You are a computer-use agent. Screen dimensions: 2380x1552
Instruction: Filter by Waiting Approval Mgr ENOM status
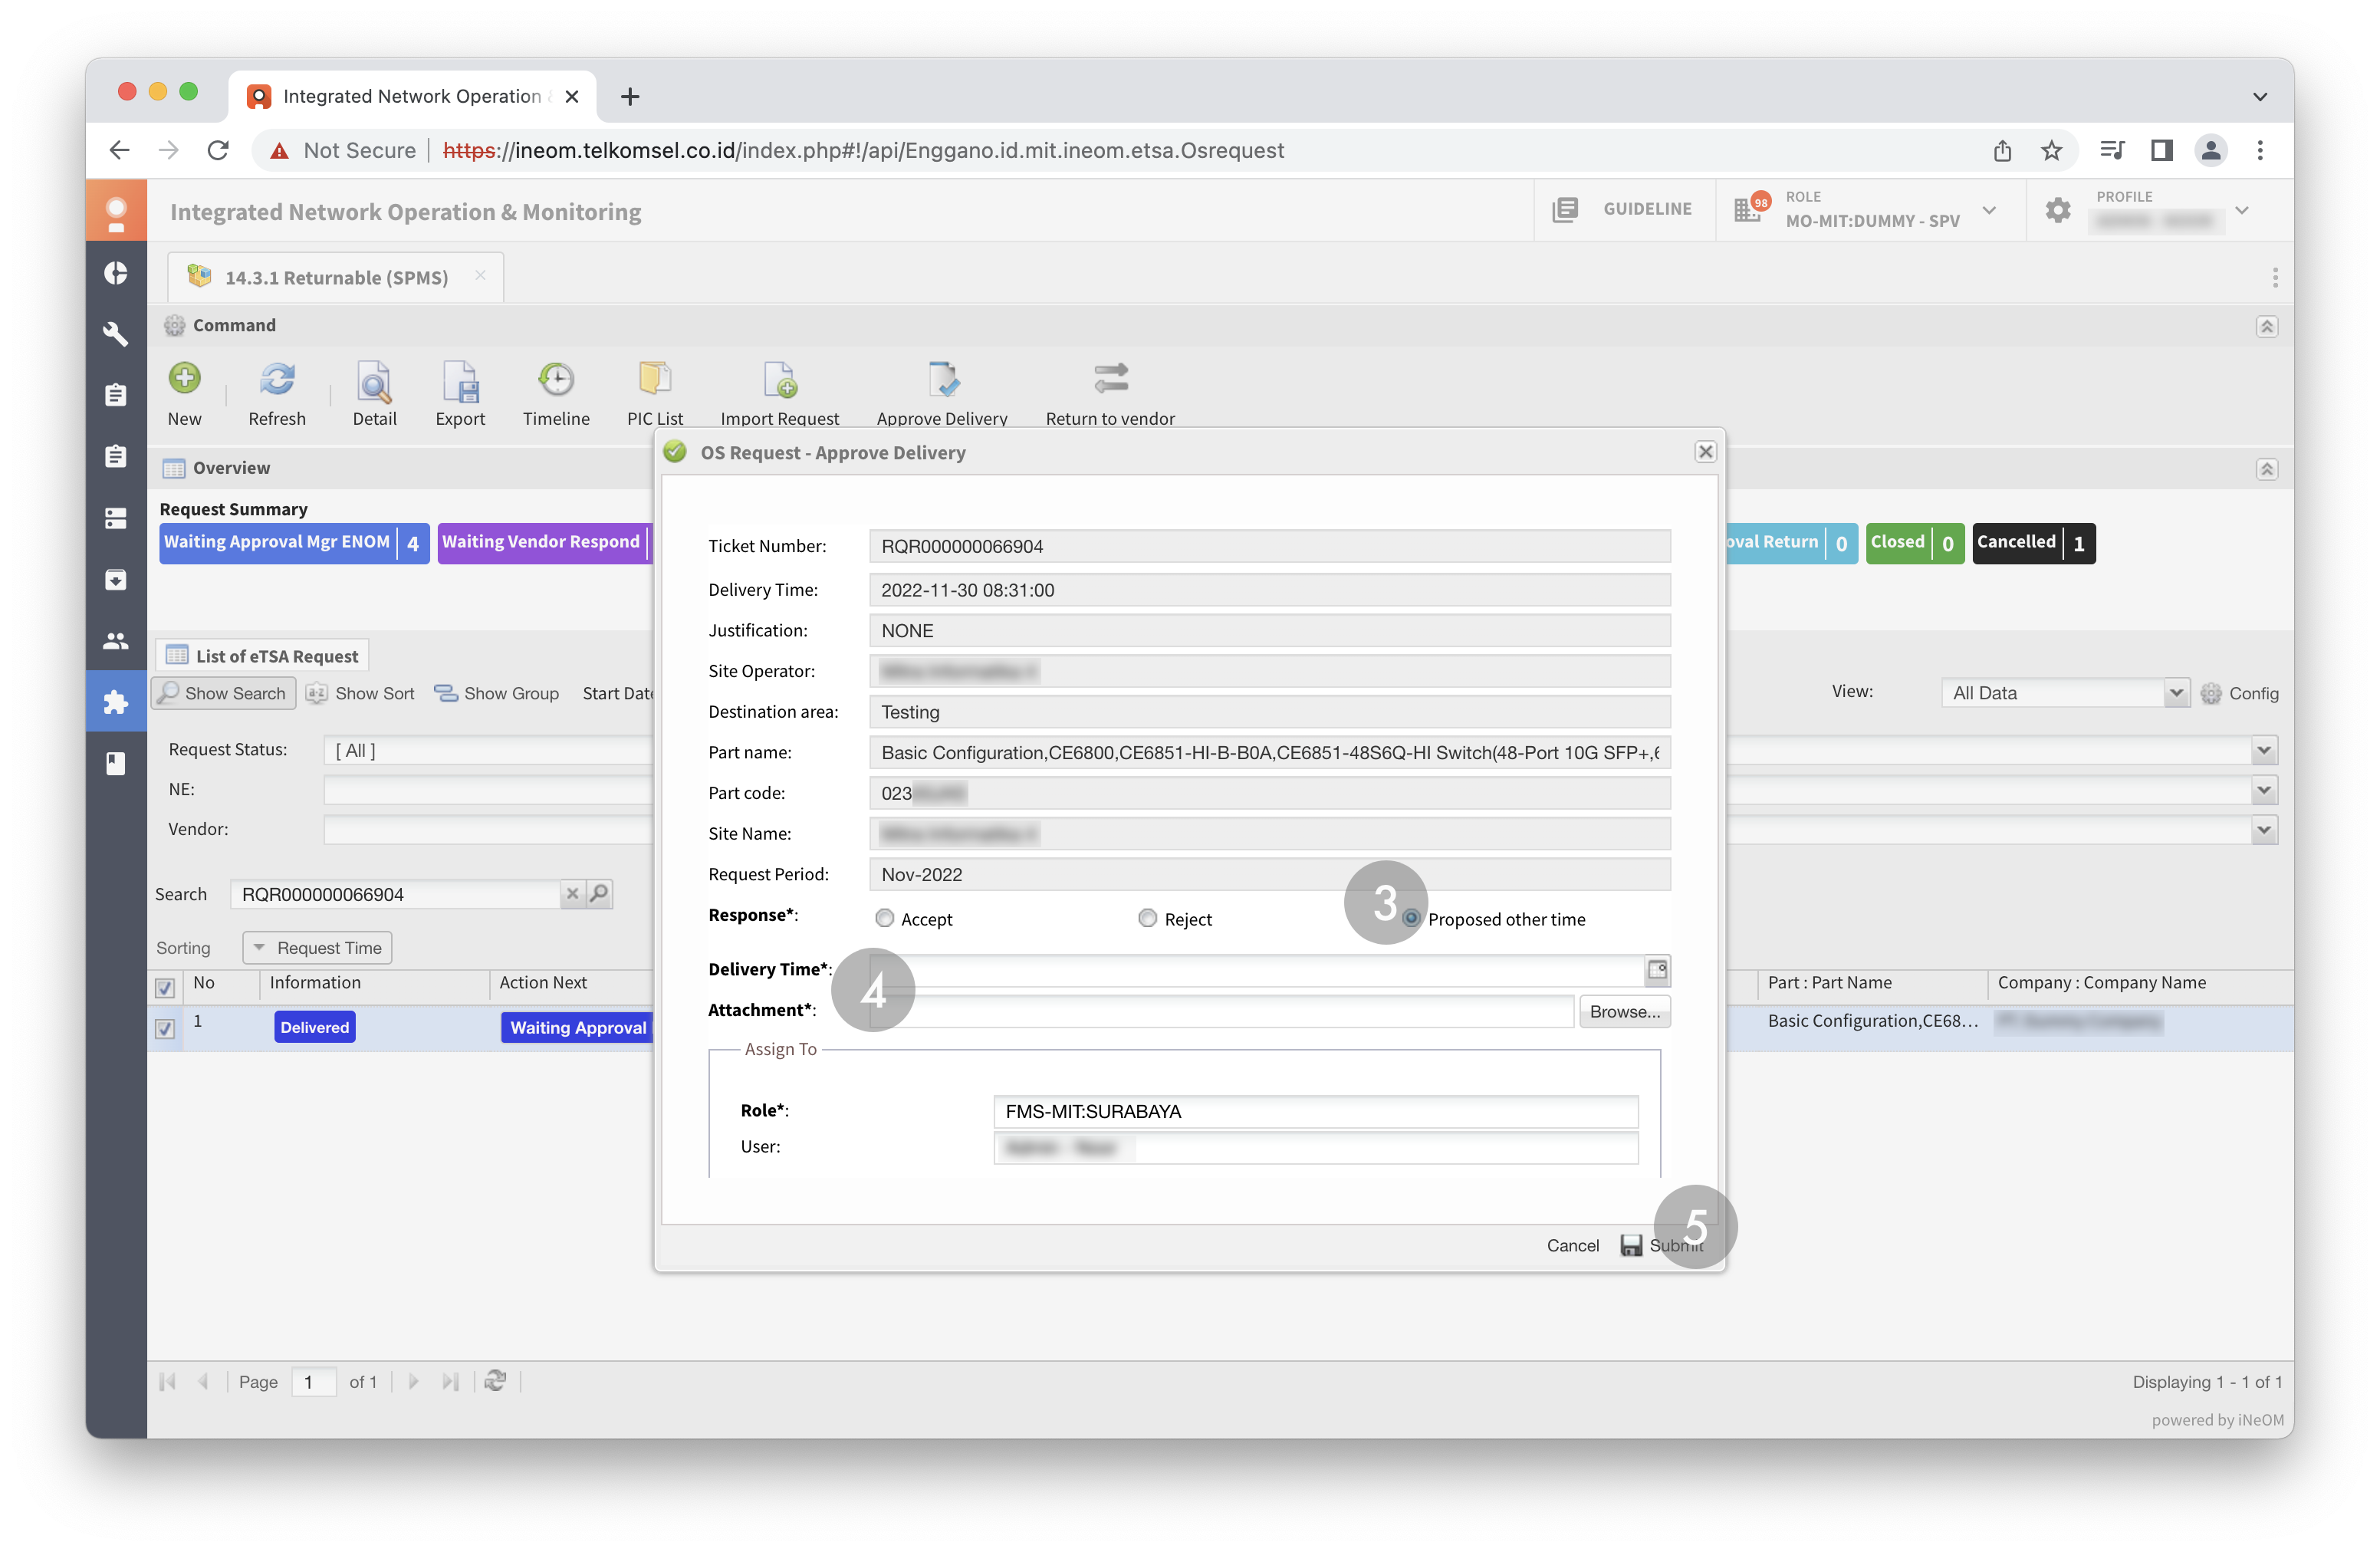294,543
